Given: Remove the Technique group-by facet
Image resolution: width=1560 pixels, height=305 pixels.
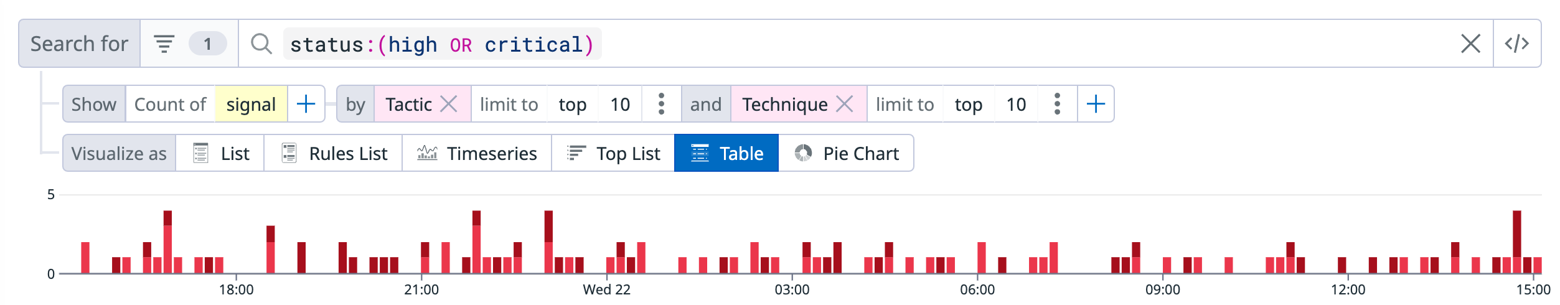Looking at the screenshot, I should coord(845,104).
